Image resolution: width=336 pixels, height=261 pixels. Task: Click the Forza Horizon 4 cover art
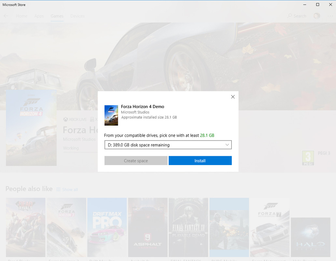[x=31, y=128]
